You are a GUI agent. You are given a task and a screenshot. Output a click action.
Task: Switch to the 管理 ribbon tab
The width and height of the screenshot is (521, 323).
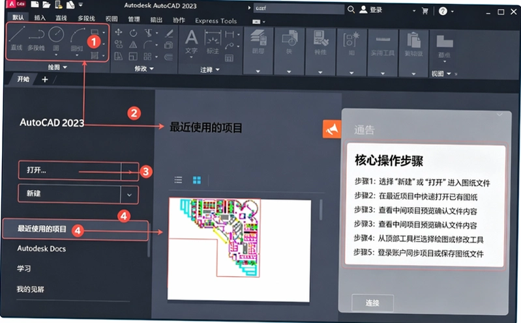click(x=134, y=20)
